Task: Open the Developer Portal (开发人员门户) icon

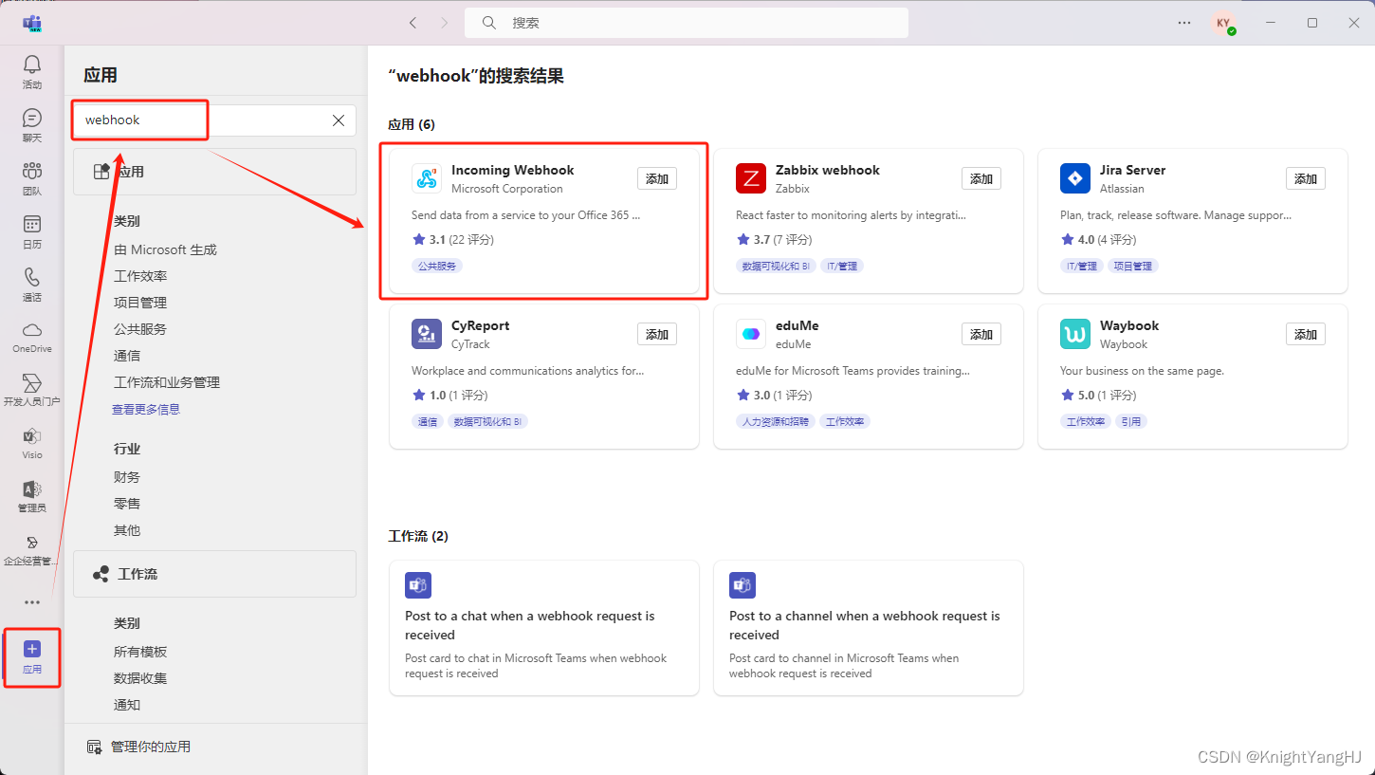Action: click(x=32, y=383)
